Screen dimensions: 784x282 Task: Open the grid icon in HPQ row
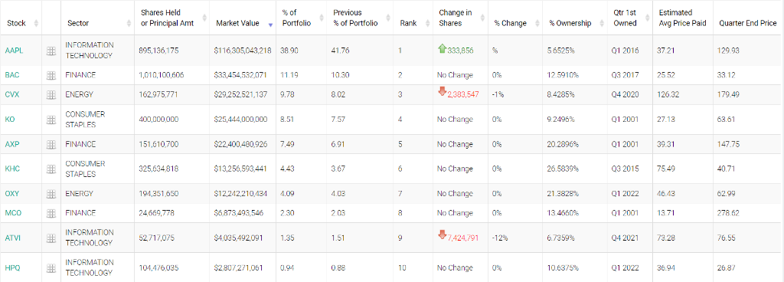pos(51,268)
